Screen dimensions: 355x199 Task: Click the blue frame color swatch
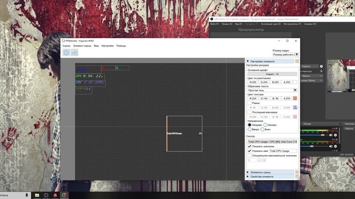(x=295, y=108)
